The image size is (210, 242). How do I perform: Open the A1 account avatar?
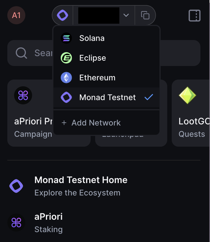coord(16,15)
